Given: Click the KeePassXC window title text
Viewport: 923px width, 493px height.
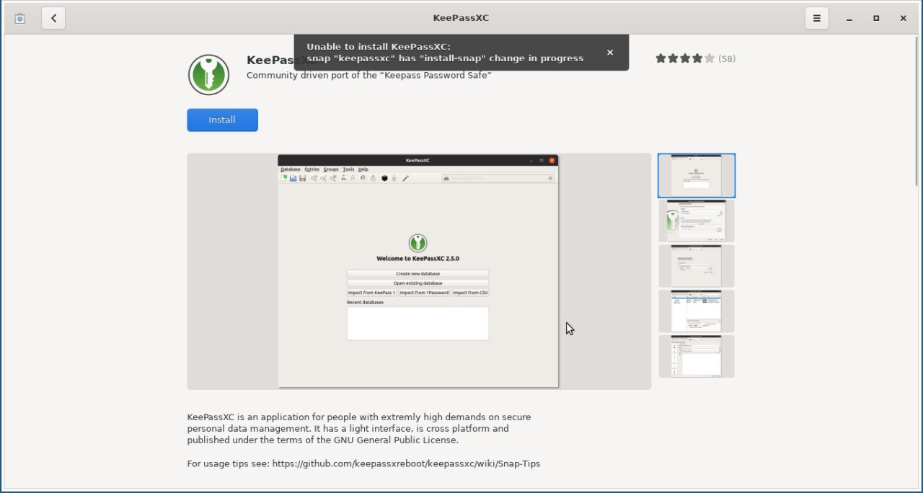Looking at the screenshot, I should [461, 18].
